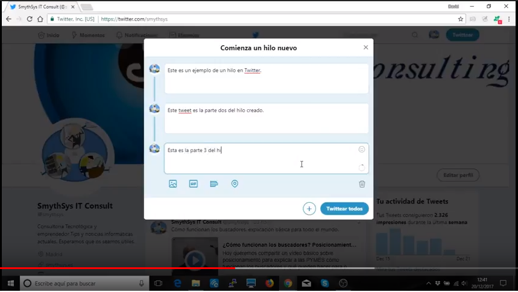Add a poll to the tweet
The image size is (518, 292).
[x=213, y=184]
